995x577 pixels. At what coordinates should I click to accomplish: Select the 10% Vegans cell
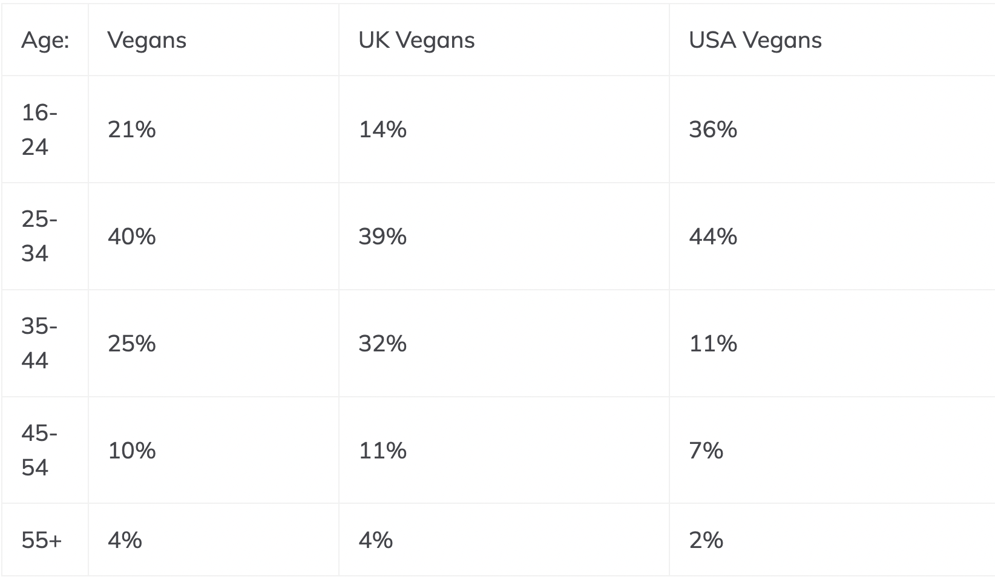(x=132, y=451)
